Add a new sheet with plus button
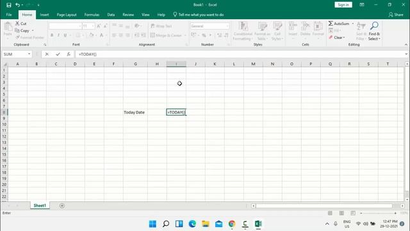Viewport: 410px width, 231px height. click(x=62, y=206)
